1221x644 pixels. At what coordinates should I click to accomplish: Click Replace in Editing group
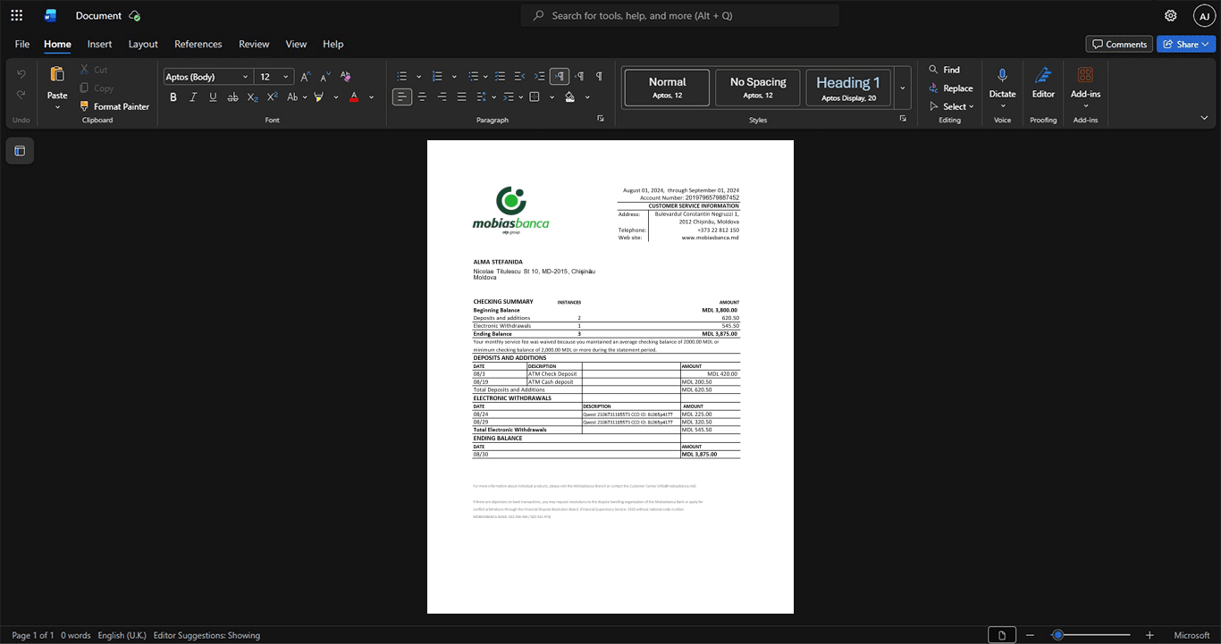pos(950,88)
